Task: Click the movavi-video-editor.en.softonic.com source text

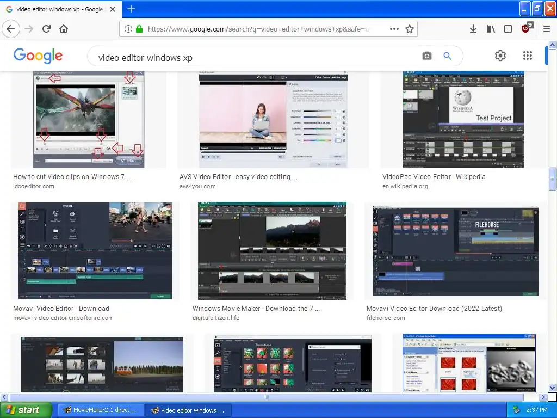Action: (x=63, y=318)
